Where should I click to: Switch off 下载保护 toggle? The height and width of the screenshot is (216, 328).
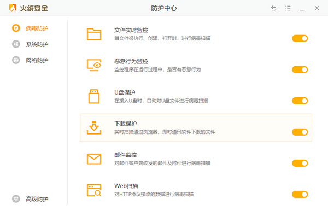(300, 132)
